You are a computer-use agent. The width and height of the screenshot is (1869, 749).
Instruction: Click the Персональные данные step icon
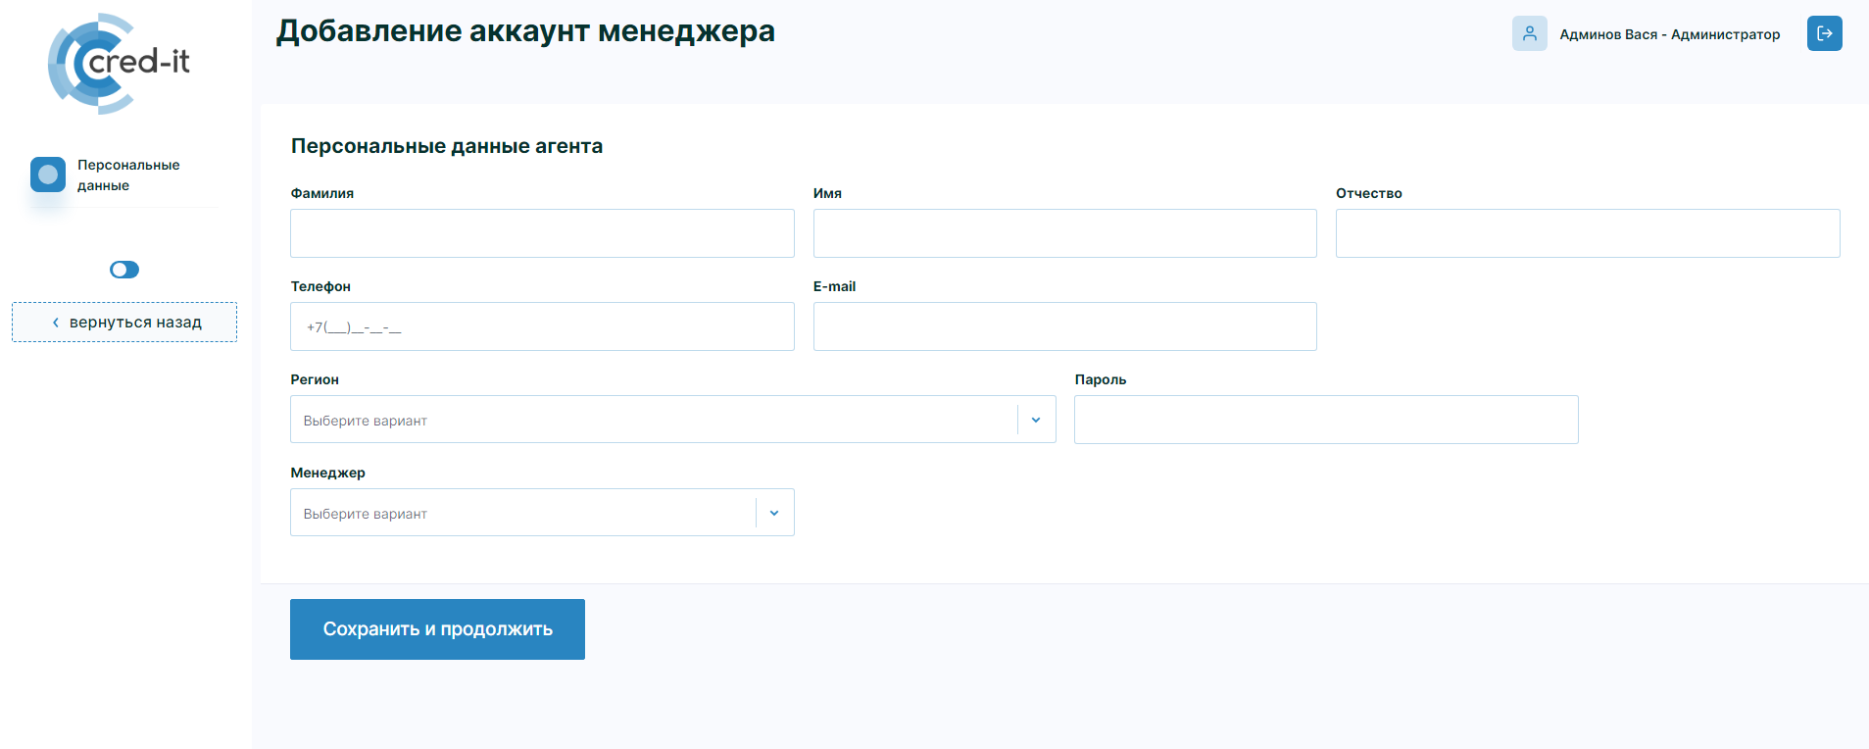click(x=48, y=175)
